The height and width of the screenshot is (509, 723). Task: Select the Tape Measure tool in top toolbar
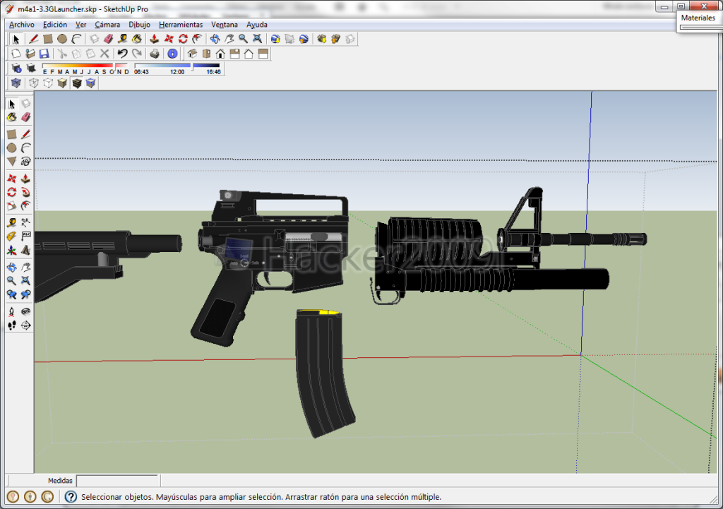click(123, 40)
